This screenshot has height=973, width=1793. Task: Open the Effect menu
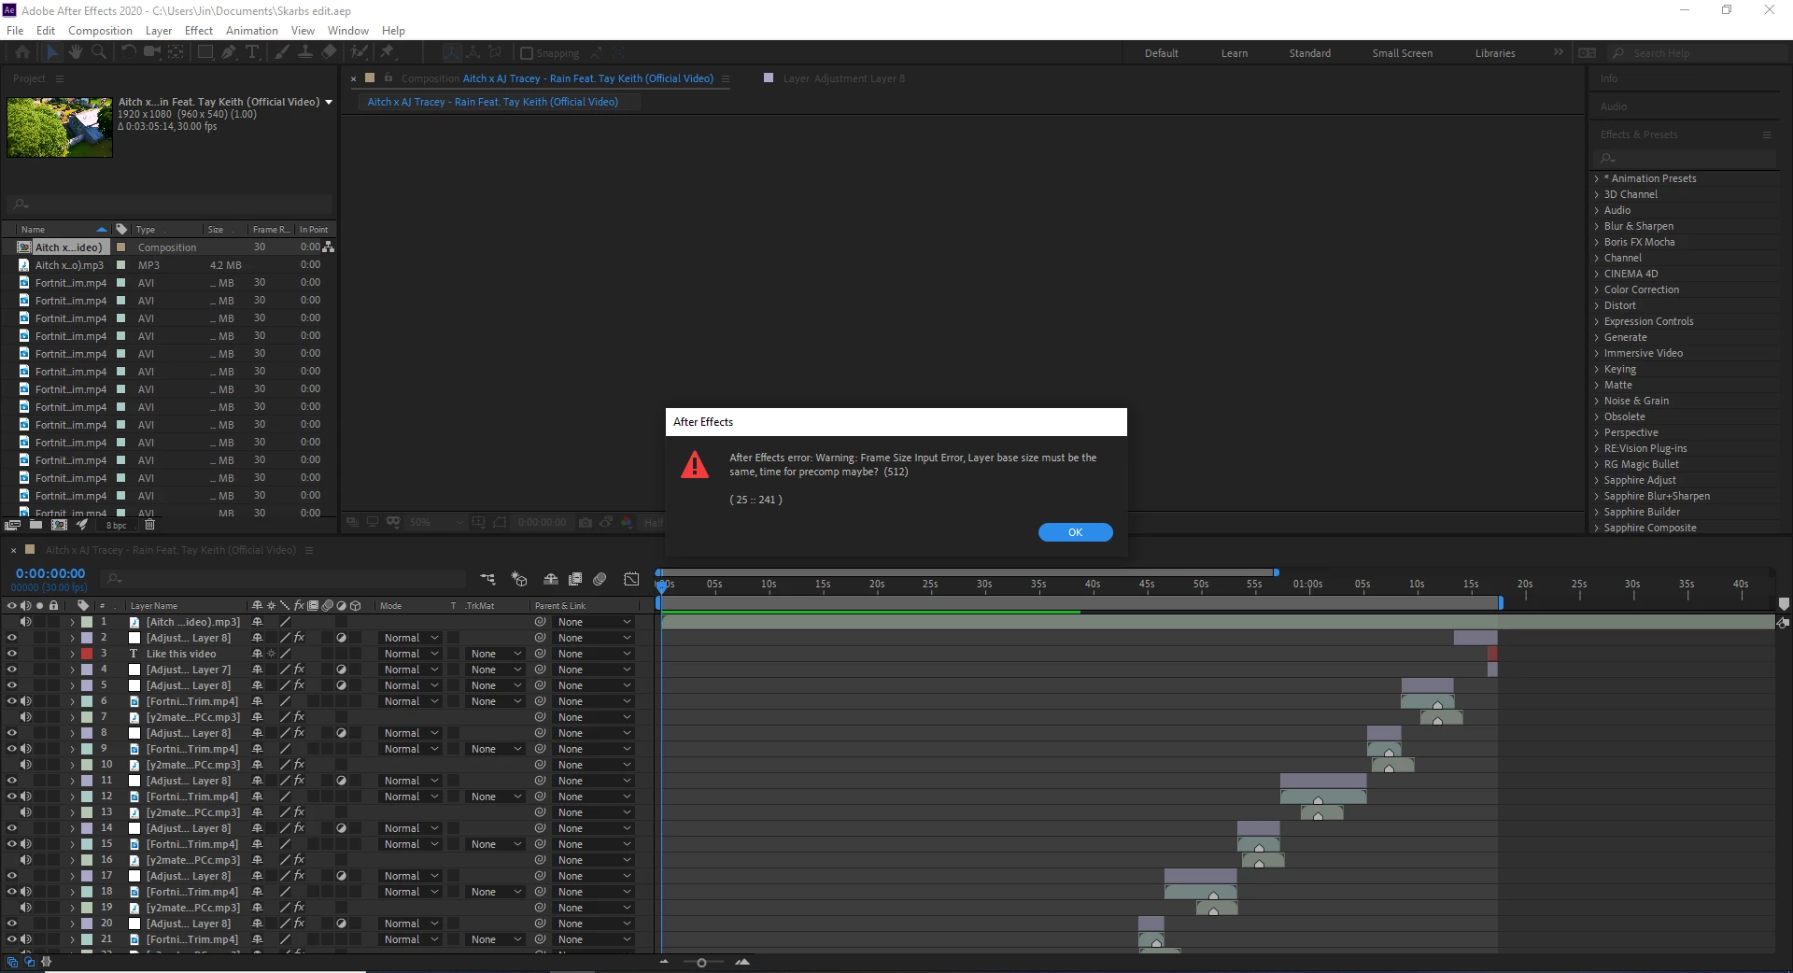coord(199,30)
